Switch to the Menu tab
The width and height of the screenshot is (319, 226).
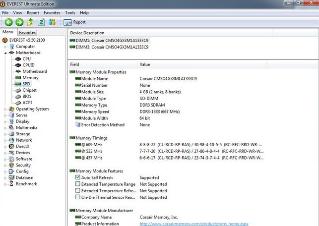8,32
